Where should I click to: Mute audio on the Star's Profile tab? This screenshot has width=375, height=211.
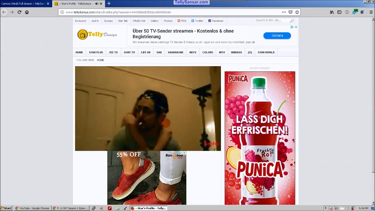[97, 4]
